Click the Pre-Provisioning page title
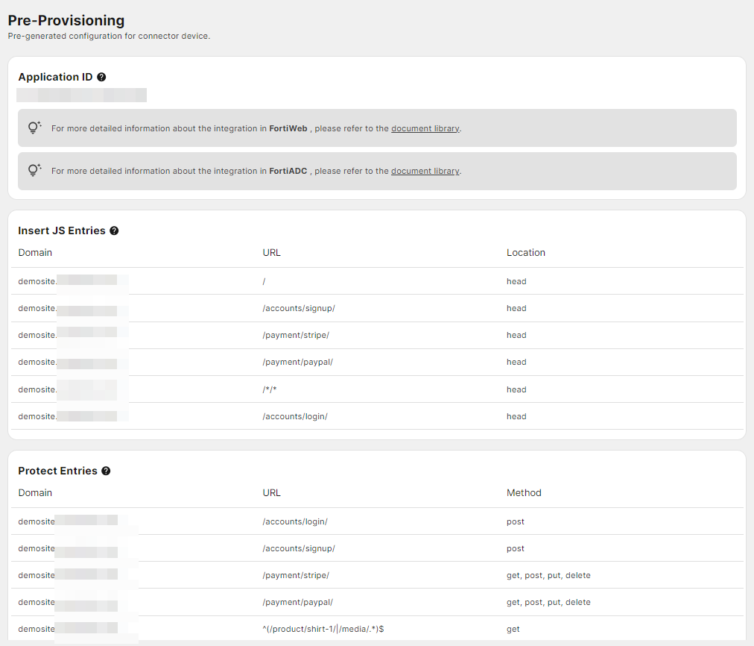The height and width of the screenshot is (646, 754). click(x=66, y=20)
